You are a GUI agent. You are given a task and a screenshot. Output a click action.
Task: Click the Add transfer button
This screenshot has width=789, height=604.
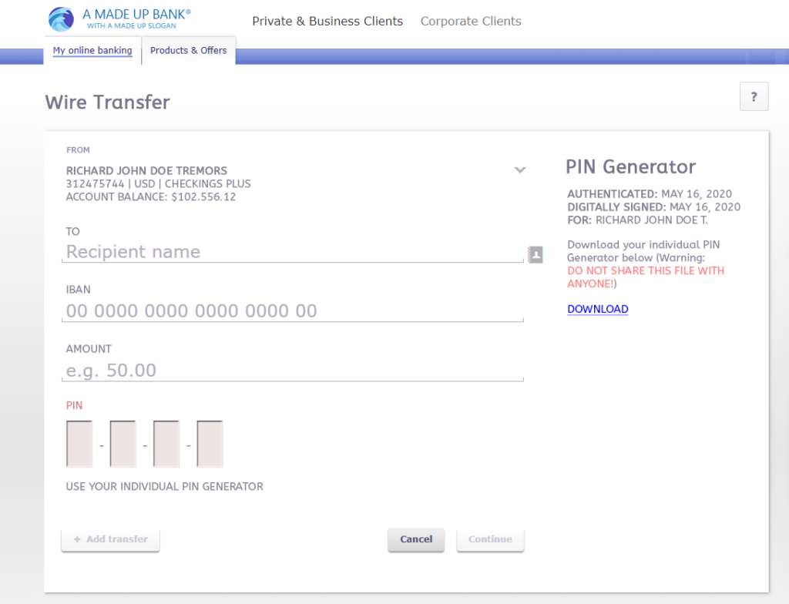[110, 539]
